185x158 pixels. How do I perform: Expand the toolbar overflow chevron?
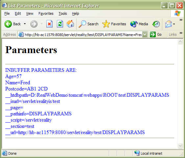181,20
